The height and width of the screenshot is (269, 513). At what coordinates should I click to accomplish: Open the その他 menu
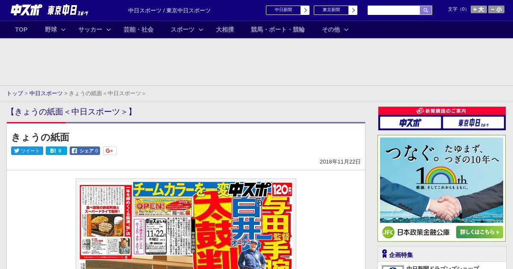[x=331, y=29]
